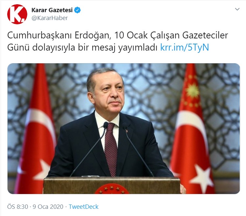Click the microphones in the tweet image
This screenshot has width=246, height=216.
pos(112,149)
